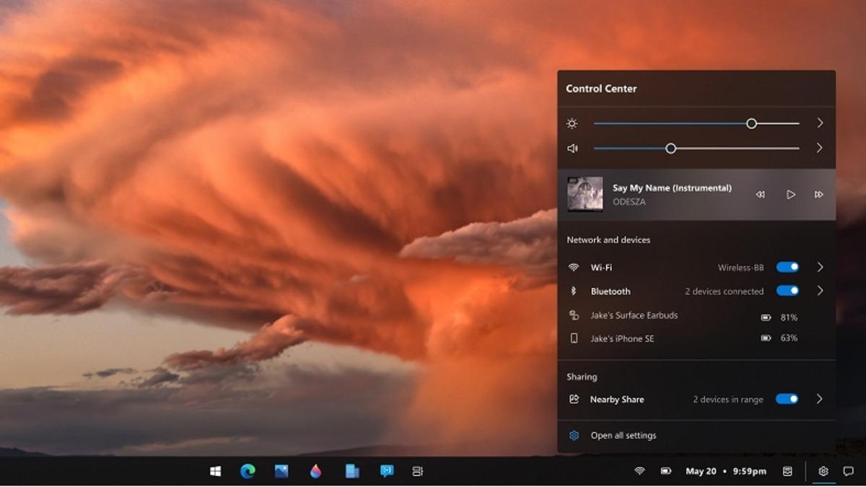Expand Bluetooth device options chevron

pos(820,291)
